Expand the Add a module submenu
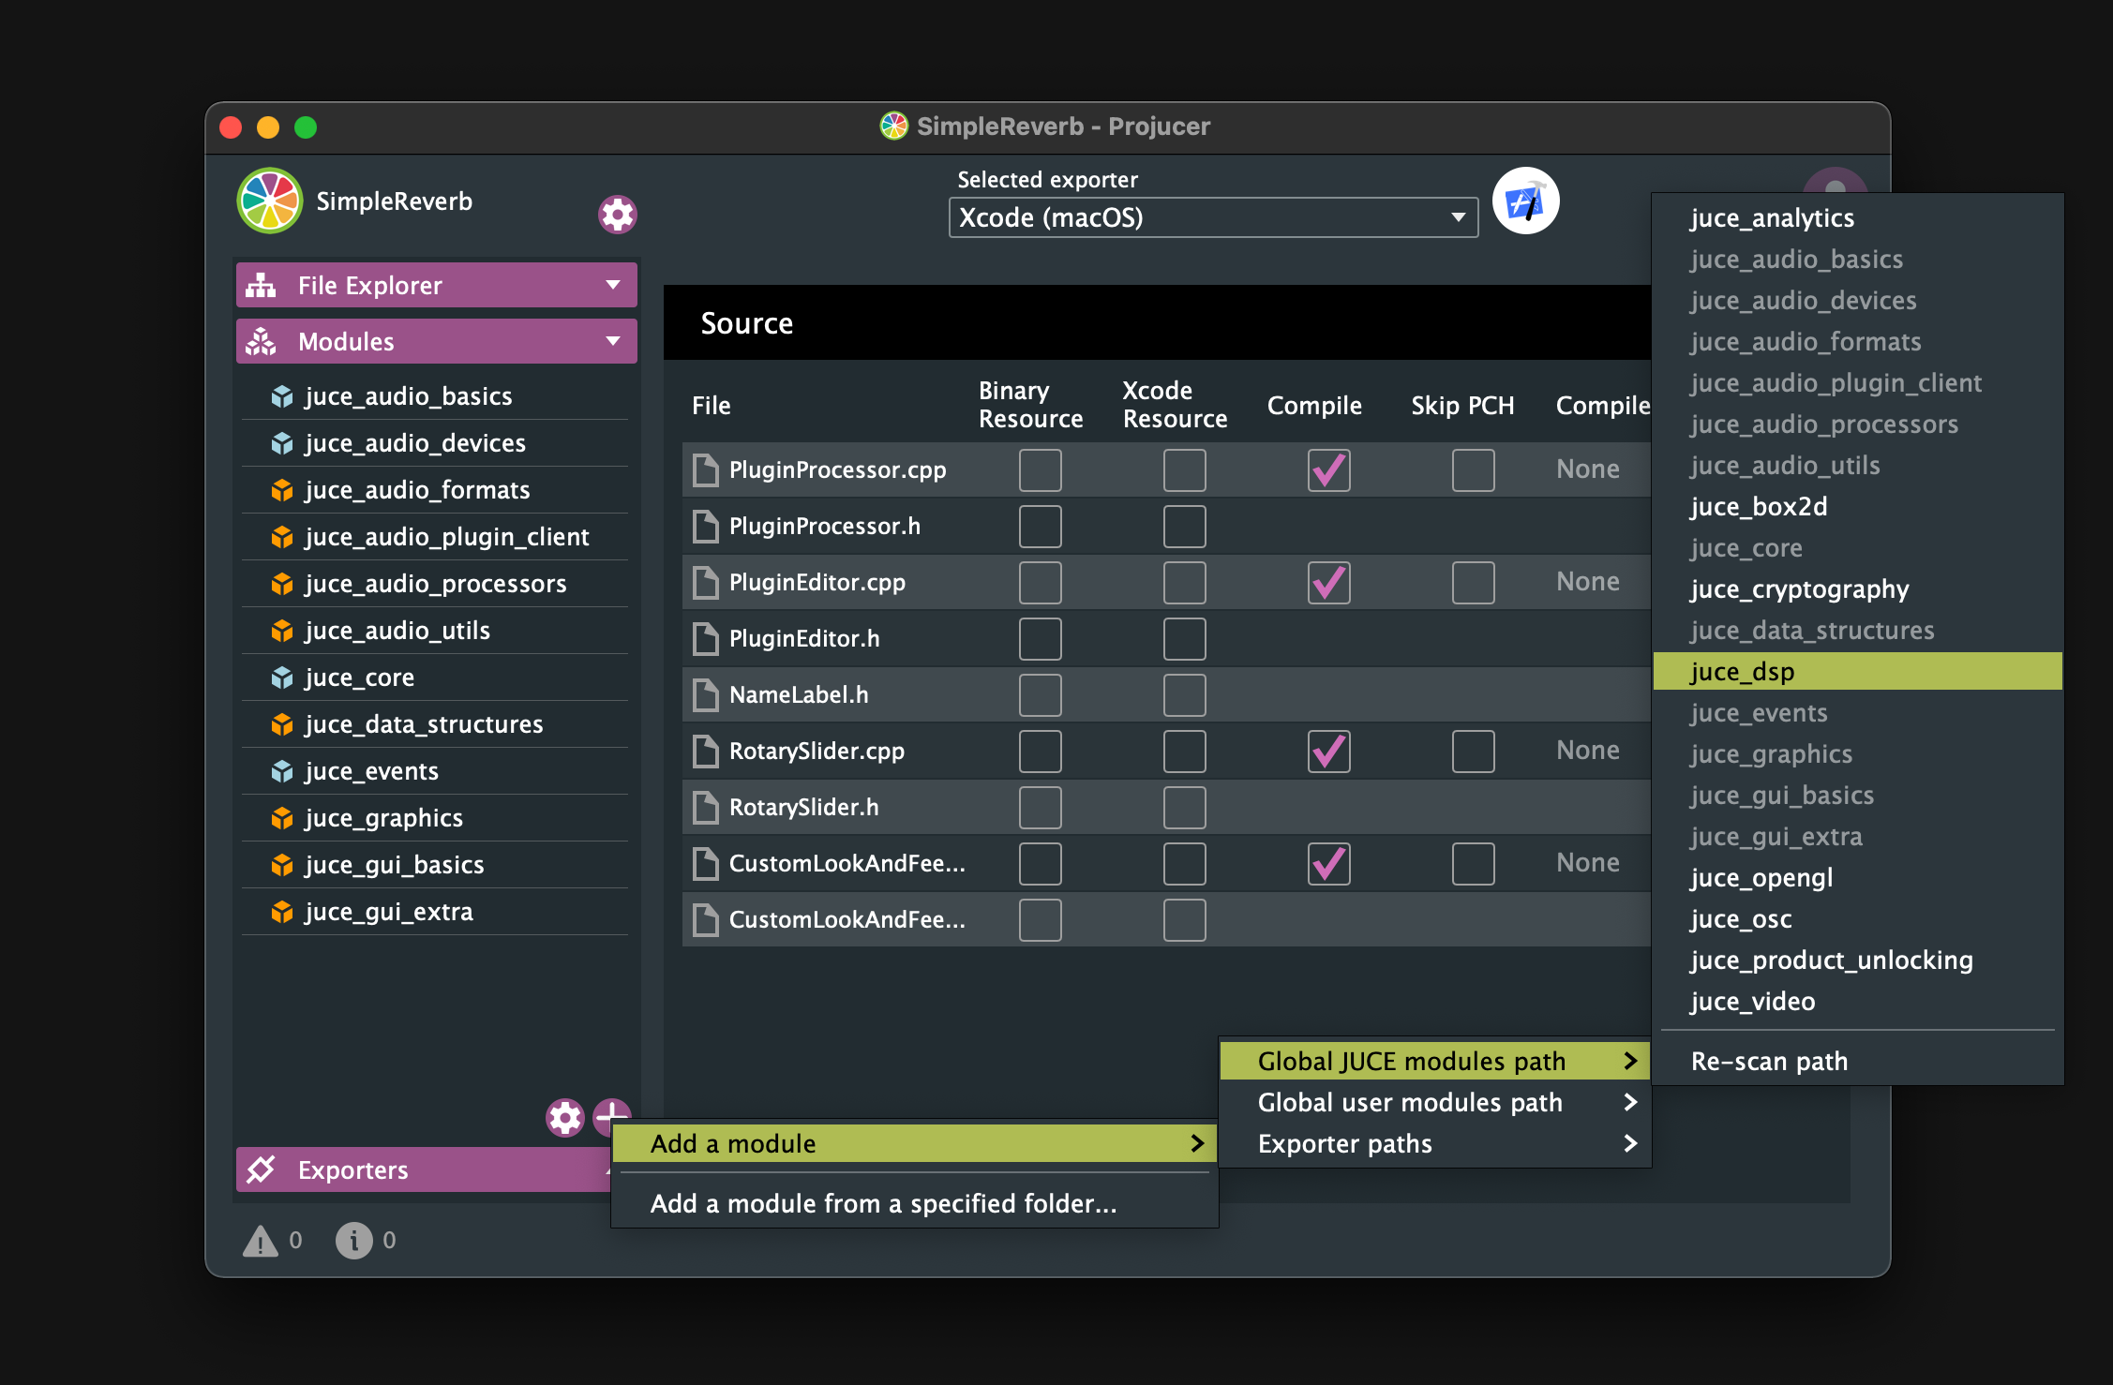Viewport: 2113px width, 1385px height. [x=914, y=1143]
